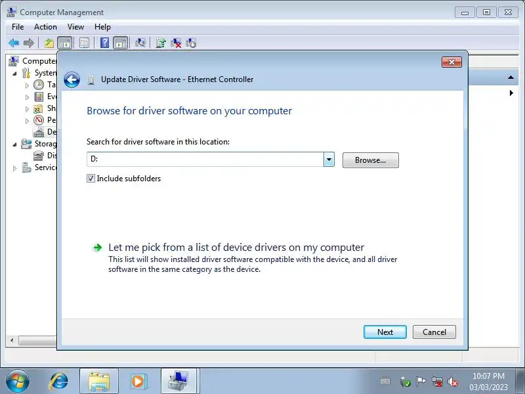Select Task Scheduler clock icon in tree
The height and width of the screenshot is (394, 525).
(x=39, y=85)
